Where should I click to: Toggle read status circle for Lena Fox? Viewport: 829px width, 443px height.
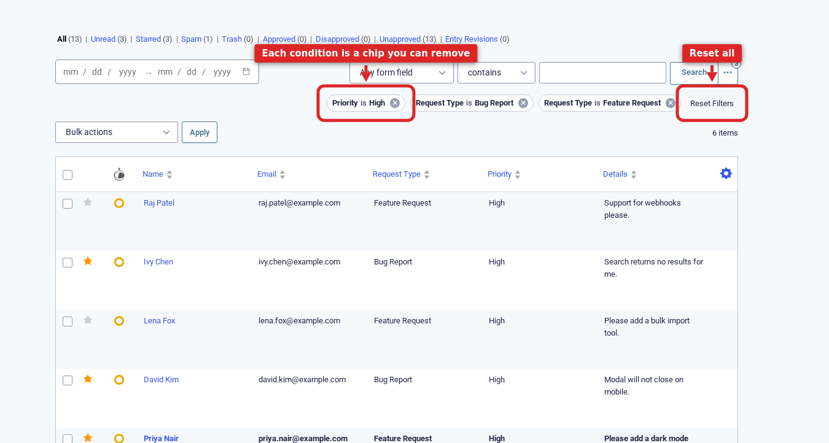[119, 321]
